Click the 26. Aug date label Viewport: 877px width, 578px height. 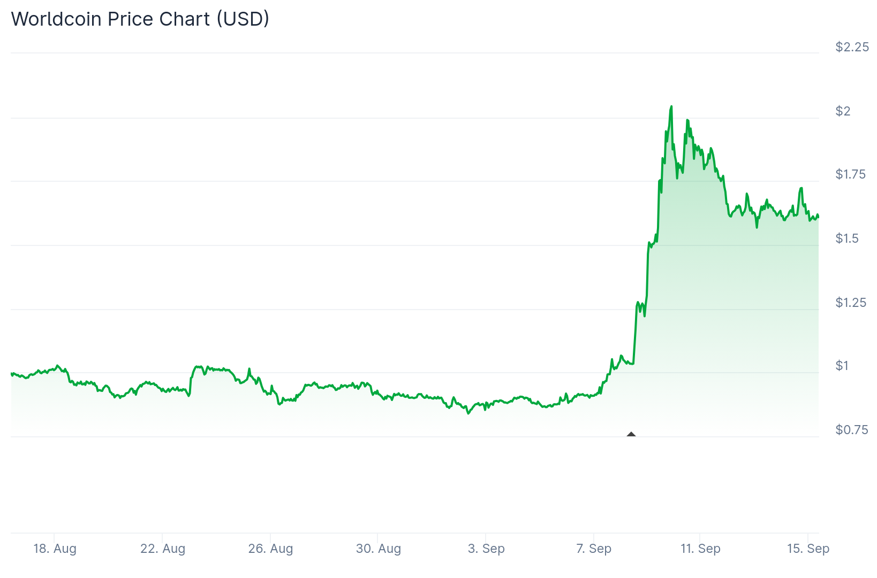tap(270, 549)
